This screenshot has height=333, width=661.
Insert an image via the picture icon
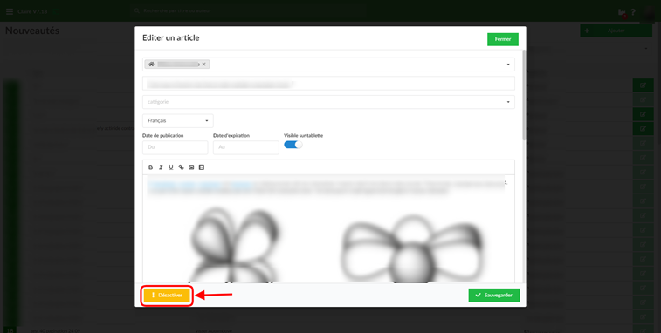[x=191, y=167]
